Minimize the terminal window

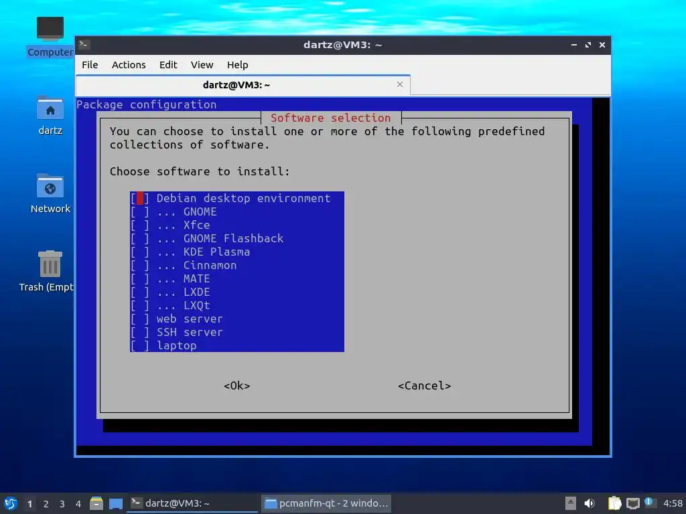(x=574, y=45)
